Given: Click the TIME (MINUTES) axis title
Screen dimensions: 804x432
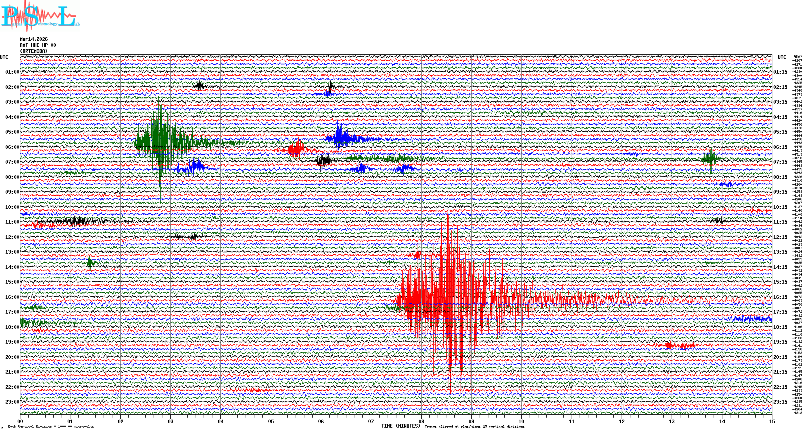Looking at the screenshot, I should click(x=401, y=426).
